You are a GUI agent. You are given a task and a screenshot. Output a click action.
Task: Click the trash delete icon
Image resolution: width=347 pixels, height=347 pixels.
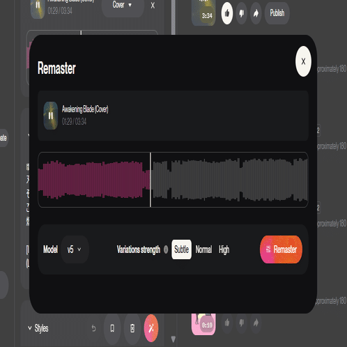(x=132, y=328)
